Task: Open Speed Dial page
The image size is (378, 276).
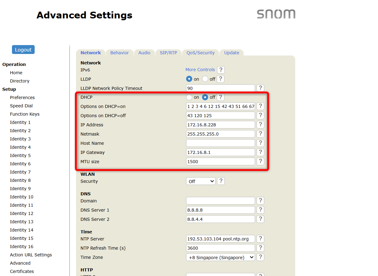Action: click(x=21, y=106)
